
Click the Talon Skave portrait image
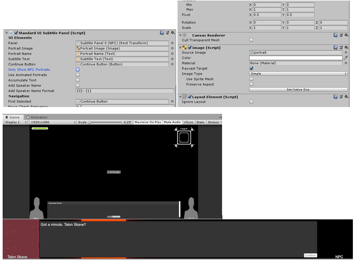21,239
